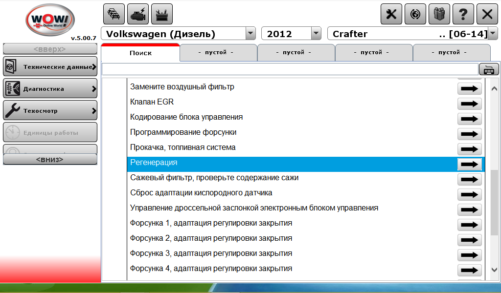The width and height of the screenshot is (501, 293).
Task: Select Форсунка 4, адаптация регулировки закрытия
Action: (x=211, y=269)
